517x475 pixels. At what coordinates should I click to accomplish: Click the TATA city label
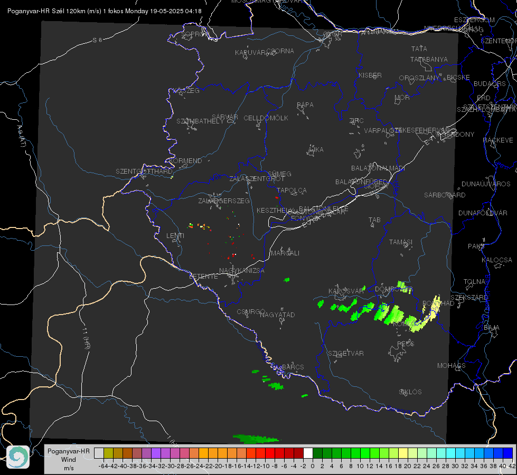[x=419, y=49]
